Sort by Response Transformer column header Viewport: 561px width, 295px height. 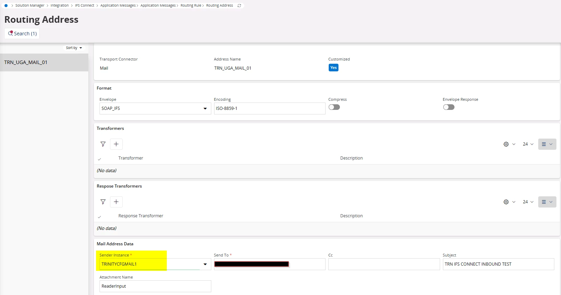[x=141, y=216]
